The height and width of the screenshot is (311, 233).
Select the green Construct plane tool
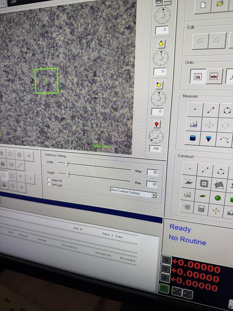[x=202, y=196]
